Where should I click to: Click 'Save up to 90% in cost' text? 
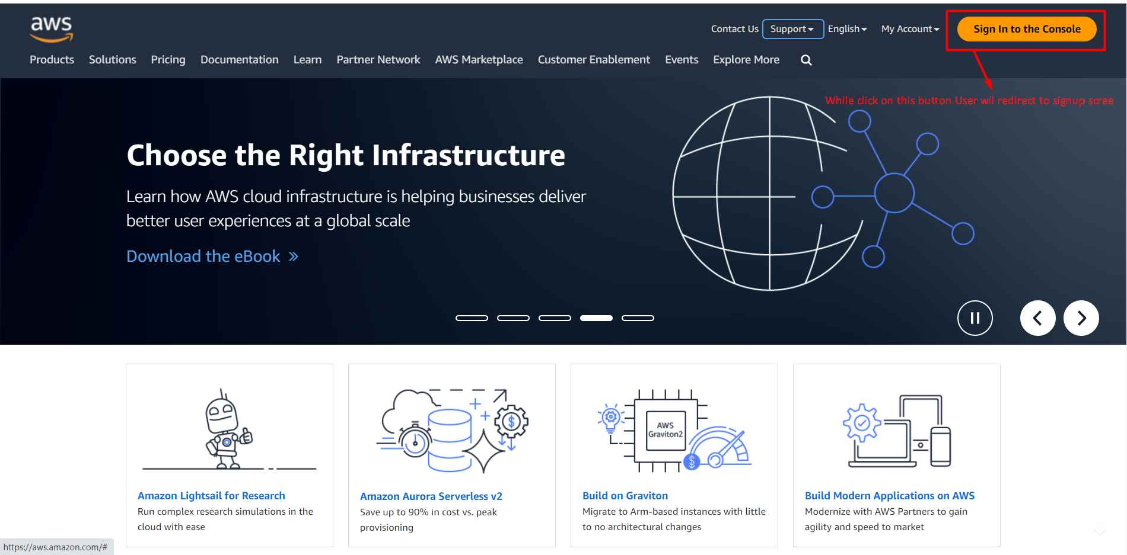(x=428, y=519)
